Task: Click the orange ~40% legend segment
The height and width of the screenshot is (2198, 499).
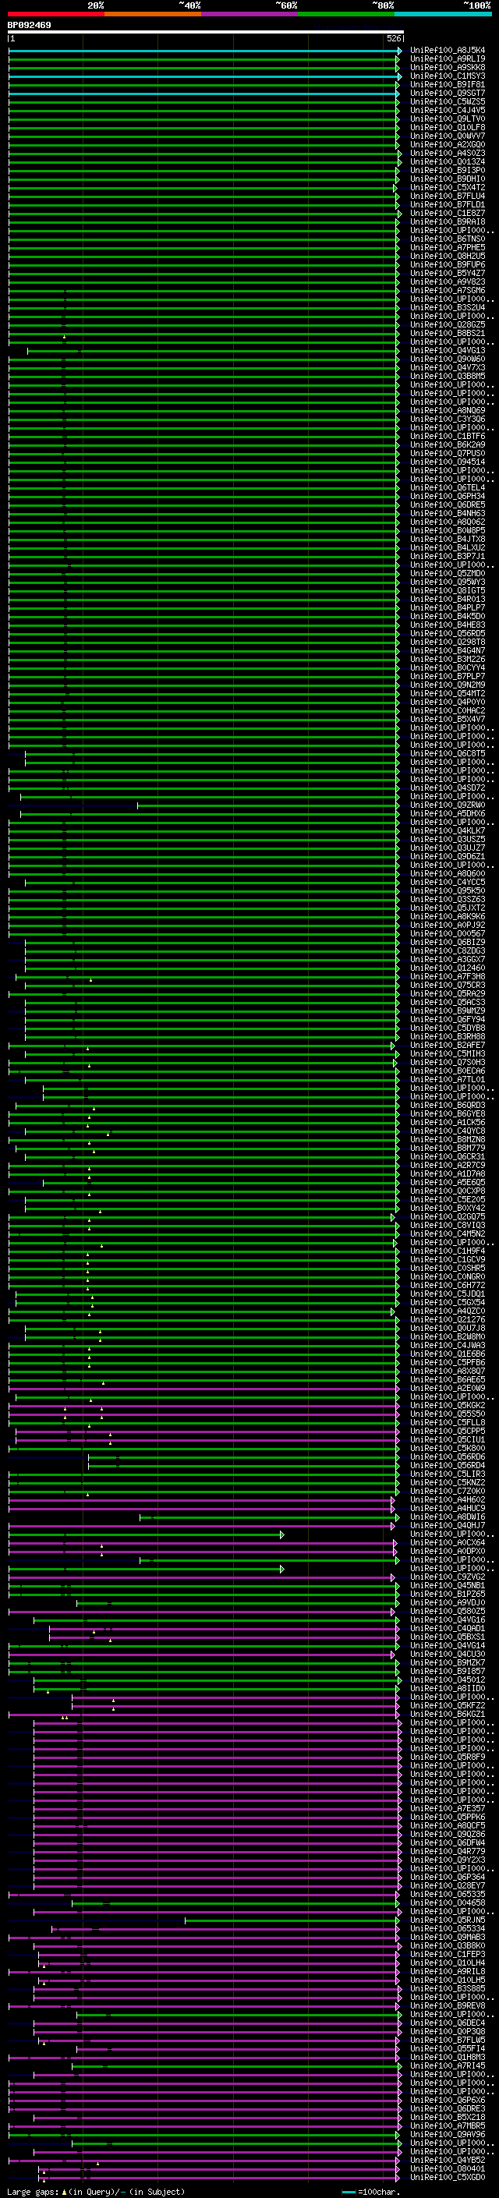Action: click(153, 14)
